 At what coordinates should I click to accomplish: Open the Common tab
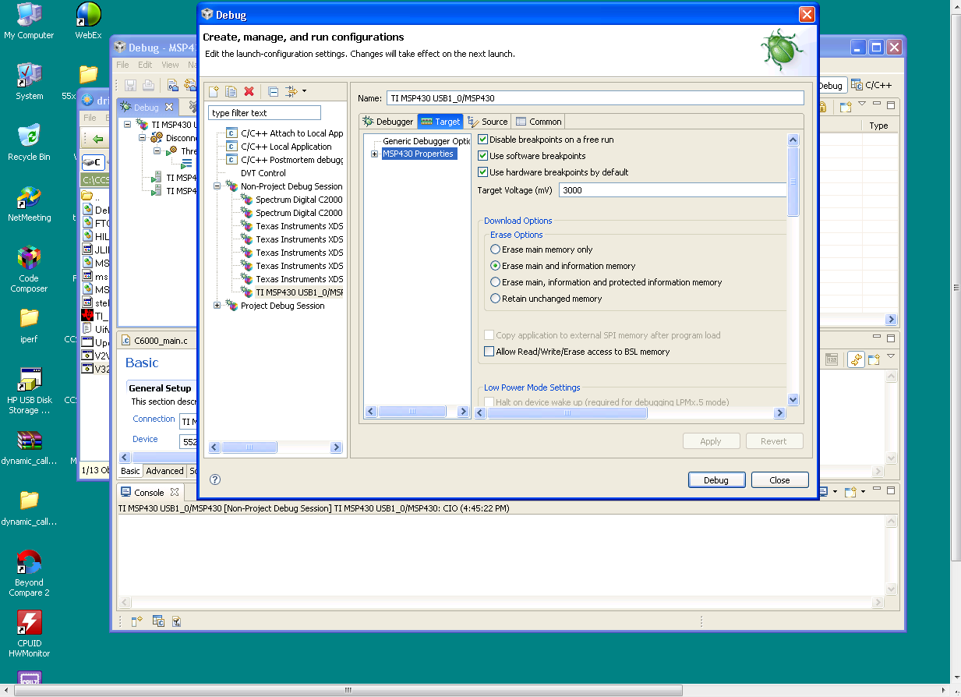538,121
